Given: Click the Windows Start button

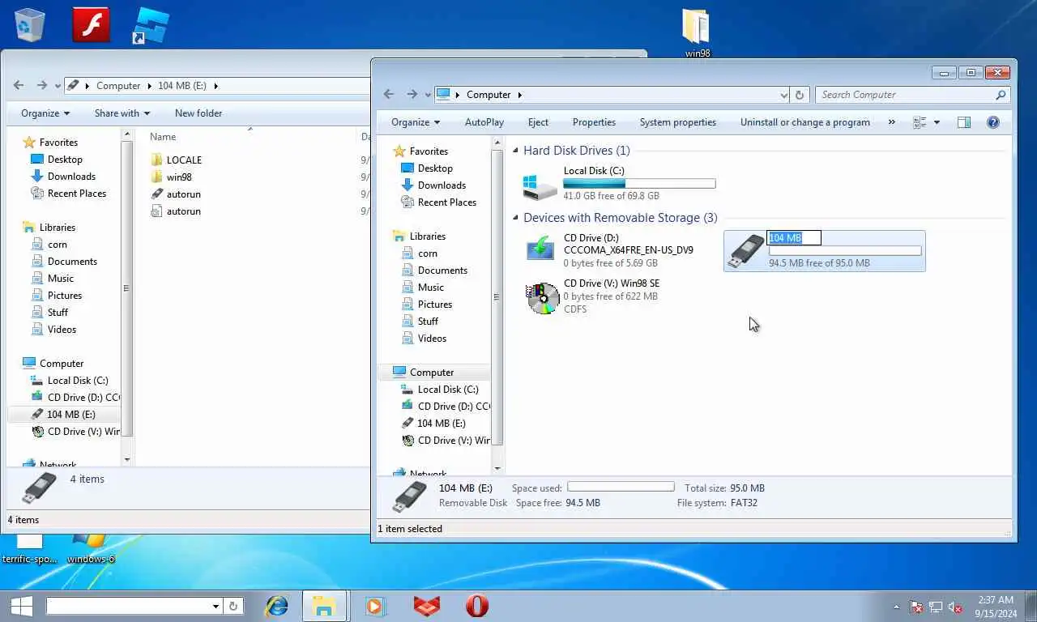Looking at the screenshot, I should click(x=21, y=606).
